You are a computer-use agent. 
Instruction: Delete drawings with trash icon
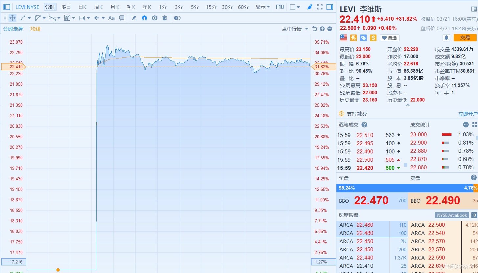(x=165, y=18)
